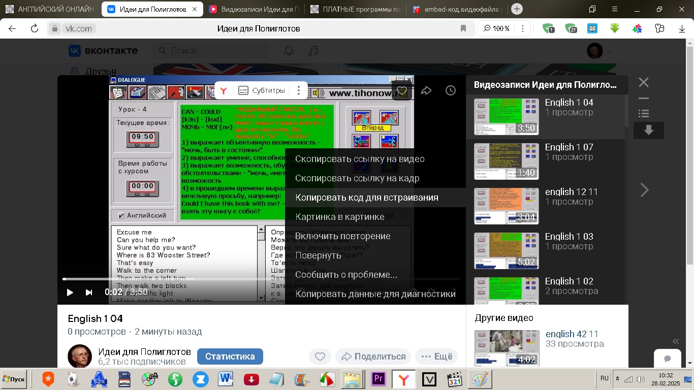Open 'english 42 11' in Другие видео
Screen dimensions: 694x390
point(572,334)
